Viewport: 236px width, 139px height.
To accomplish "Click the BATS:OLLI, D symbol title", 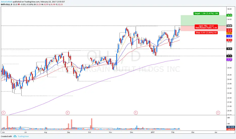I will (x=7, y=5).
